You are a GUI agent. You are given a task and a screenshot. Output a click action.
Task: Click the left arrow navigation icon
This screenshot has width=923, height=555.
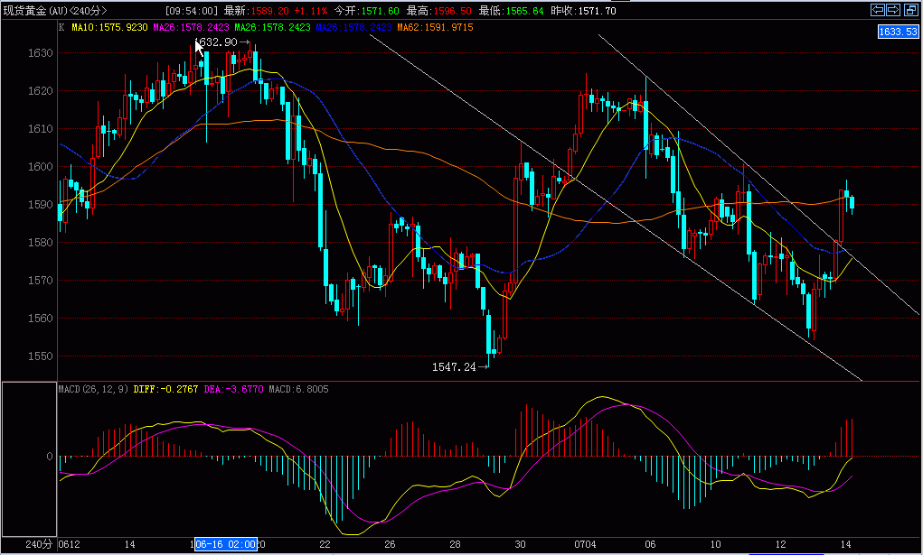click(878, 9)
